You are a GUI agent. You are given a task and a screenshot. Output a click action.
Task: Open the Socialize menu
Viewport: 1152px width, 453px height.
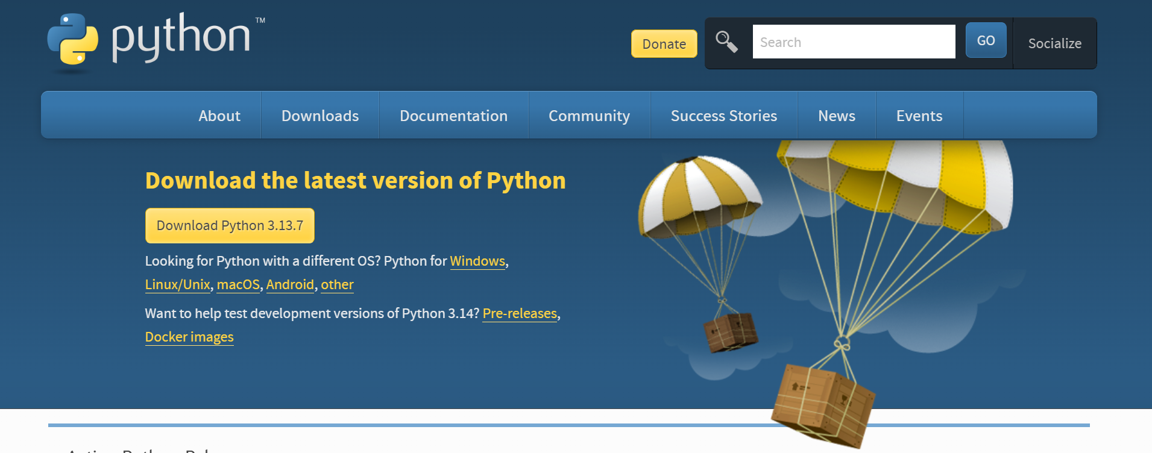click(1054, 43)
